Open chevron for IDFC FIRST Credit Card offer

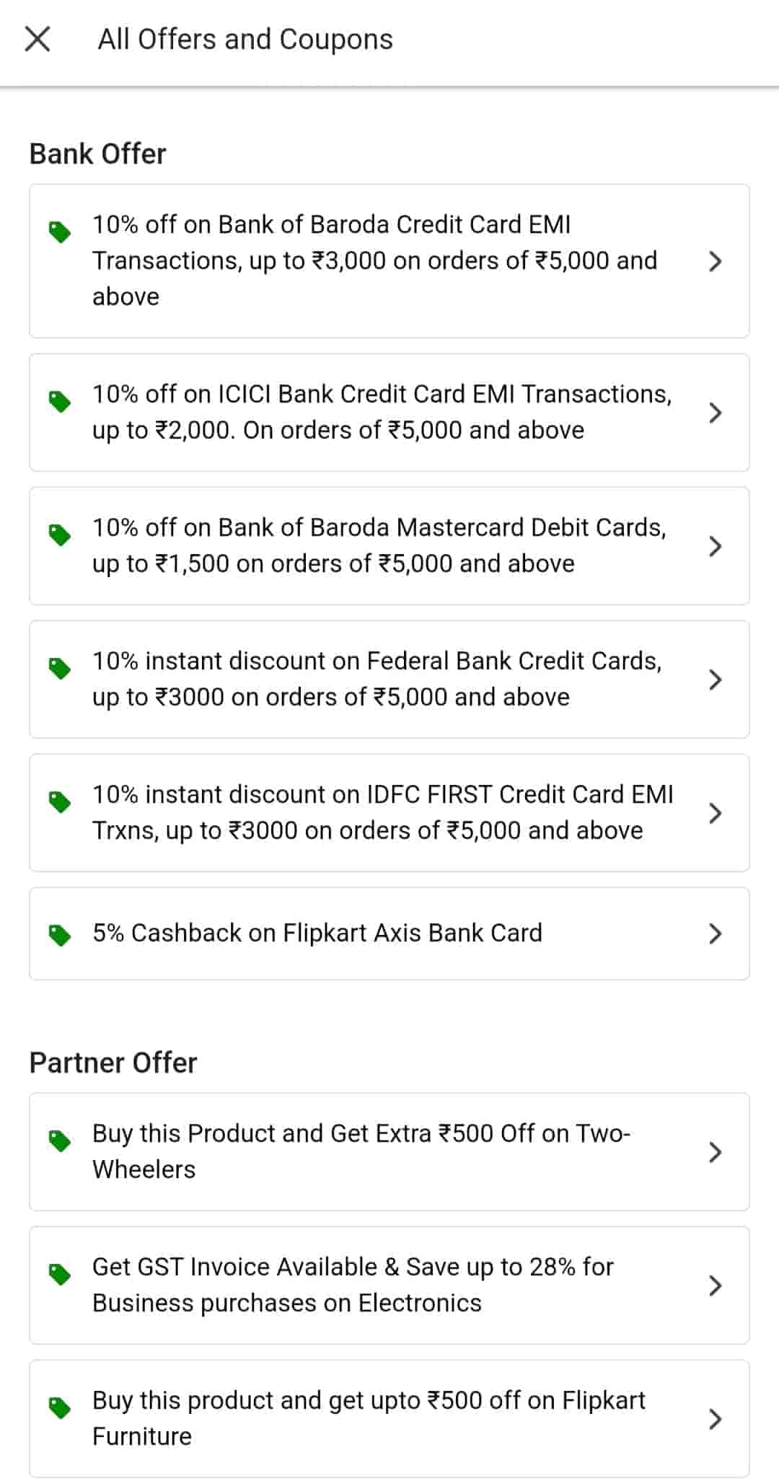[715, 813]
